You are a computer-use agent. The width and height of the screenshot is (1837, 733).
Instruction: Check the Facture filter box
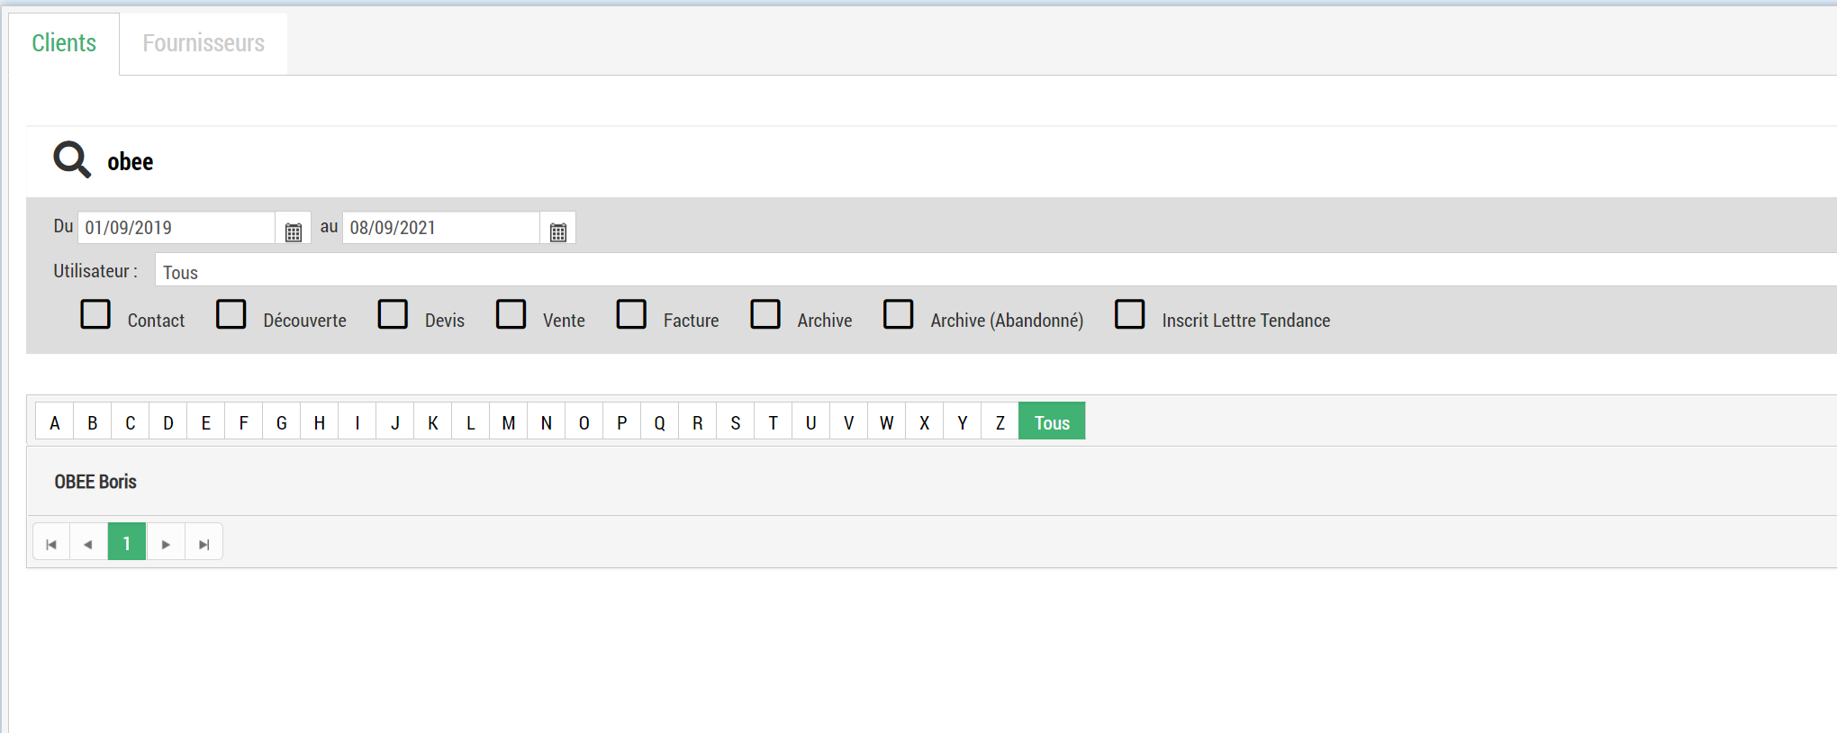point(631,314)
